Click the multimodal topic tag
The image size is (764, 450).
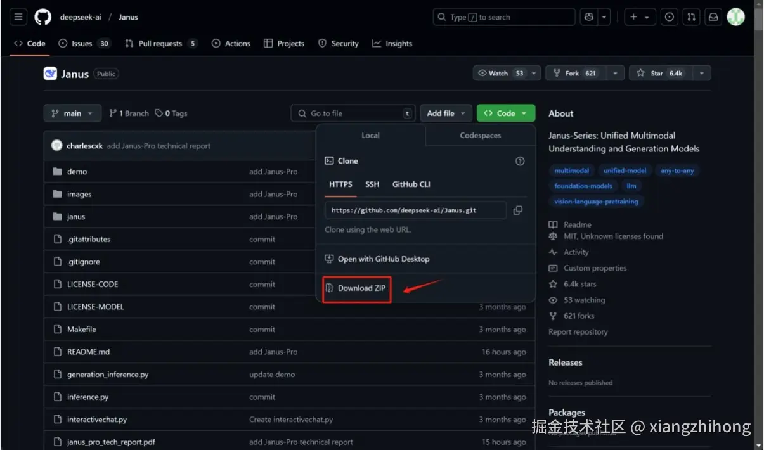coord(572,170)
